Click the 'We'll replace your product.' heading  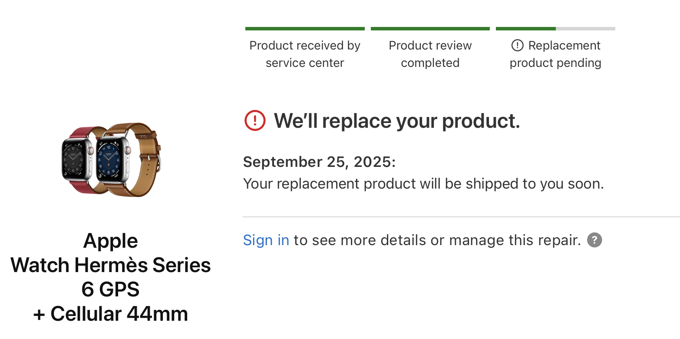coord(397,121)
